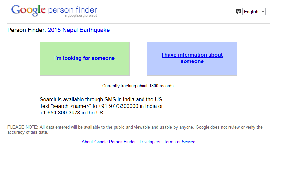Click "I'm looking for someone" link

84,58
